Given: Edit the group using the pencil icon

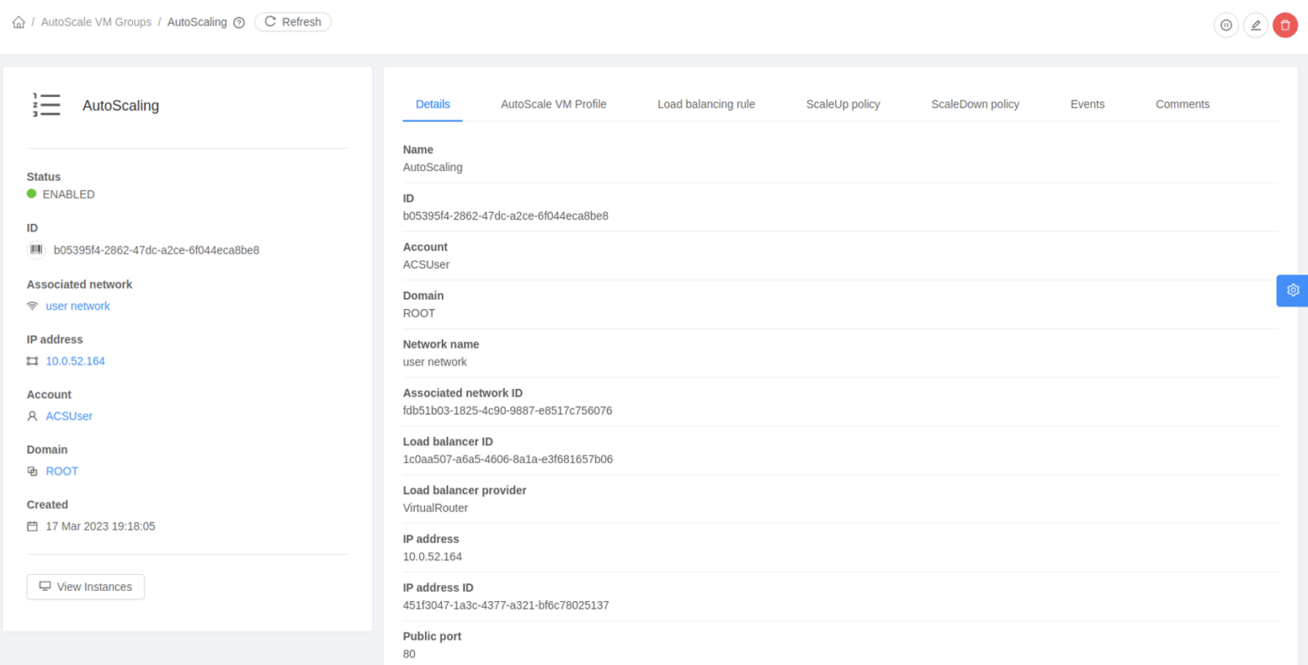Looking at the screenshot, I should tap(1255, 25).
